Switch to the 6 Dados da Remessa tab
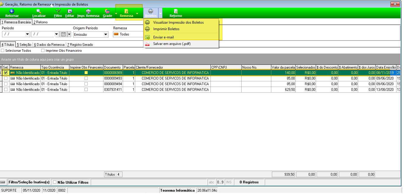Viewport: 405px width, 194px height. pyautogui.click(x=49, y=45)
